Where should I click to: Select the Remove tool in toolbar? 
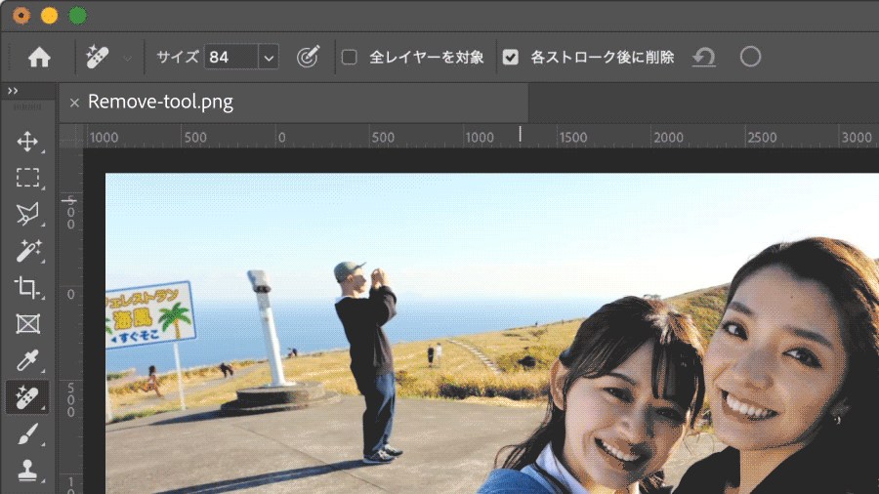pyautogui.click(x=27, y=397)
